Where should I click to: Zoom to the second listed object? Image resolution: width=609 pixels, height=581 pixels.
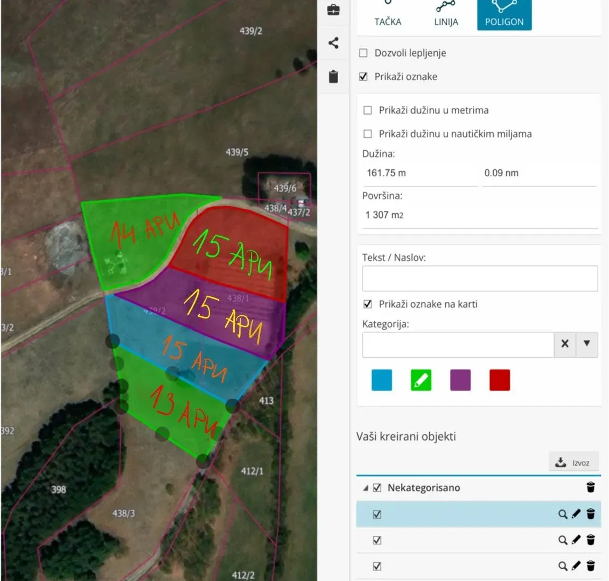coord(562,540)
